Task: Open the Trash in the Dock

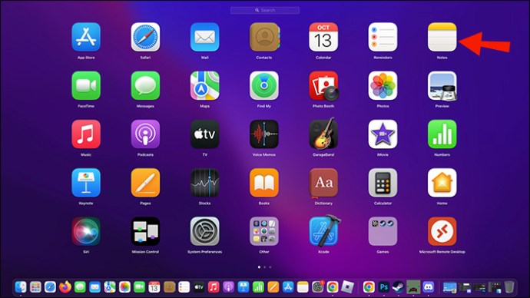Action: [x=509, y=287]
